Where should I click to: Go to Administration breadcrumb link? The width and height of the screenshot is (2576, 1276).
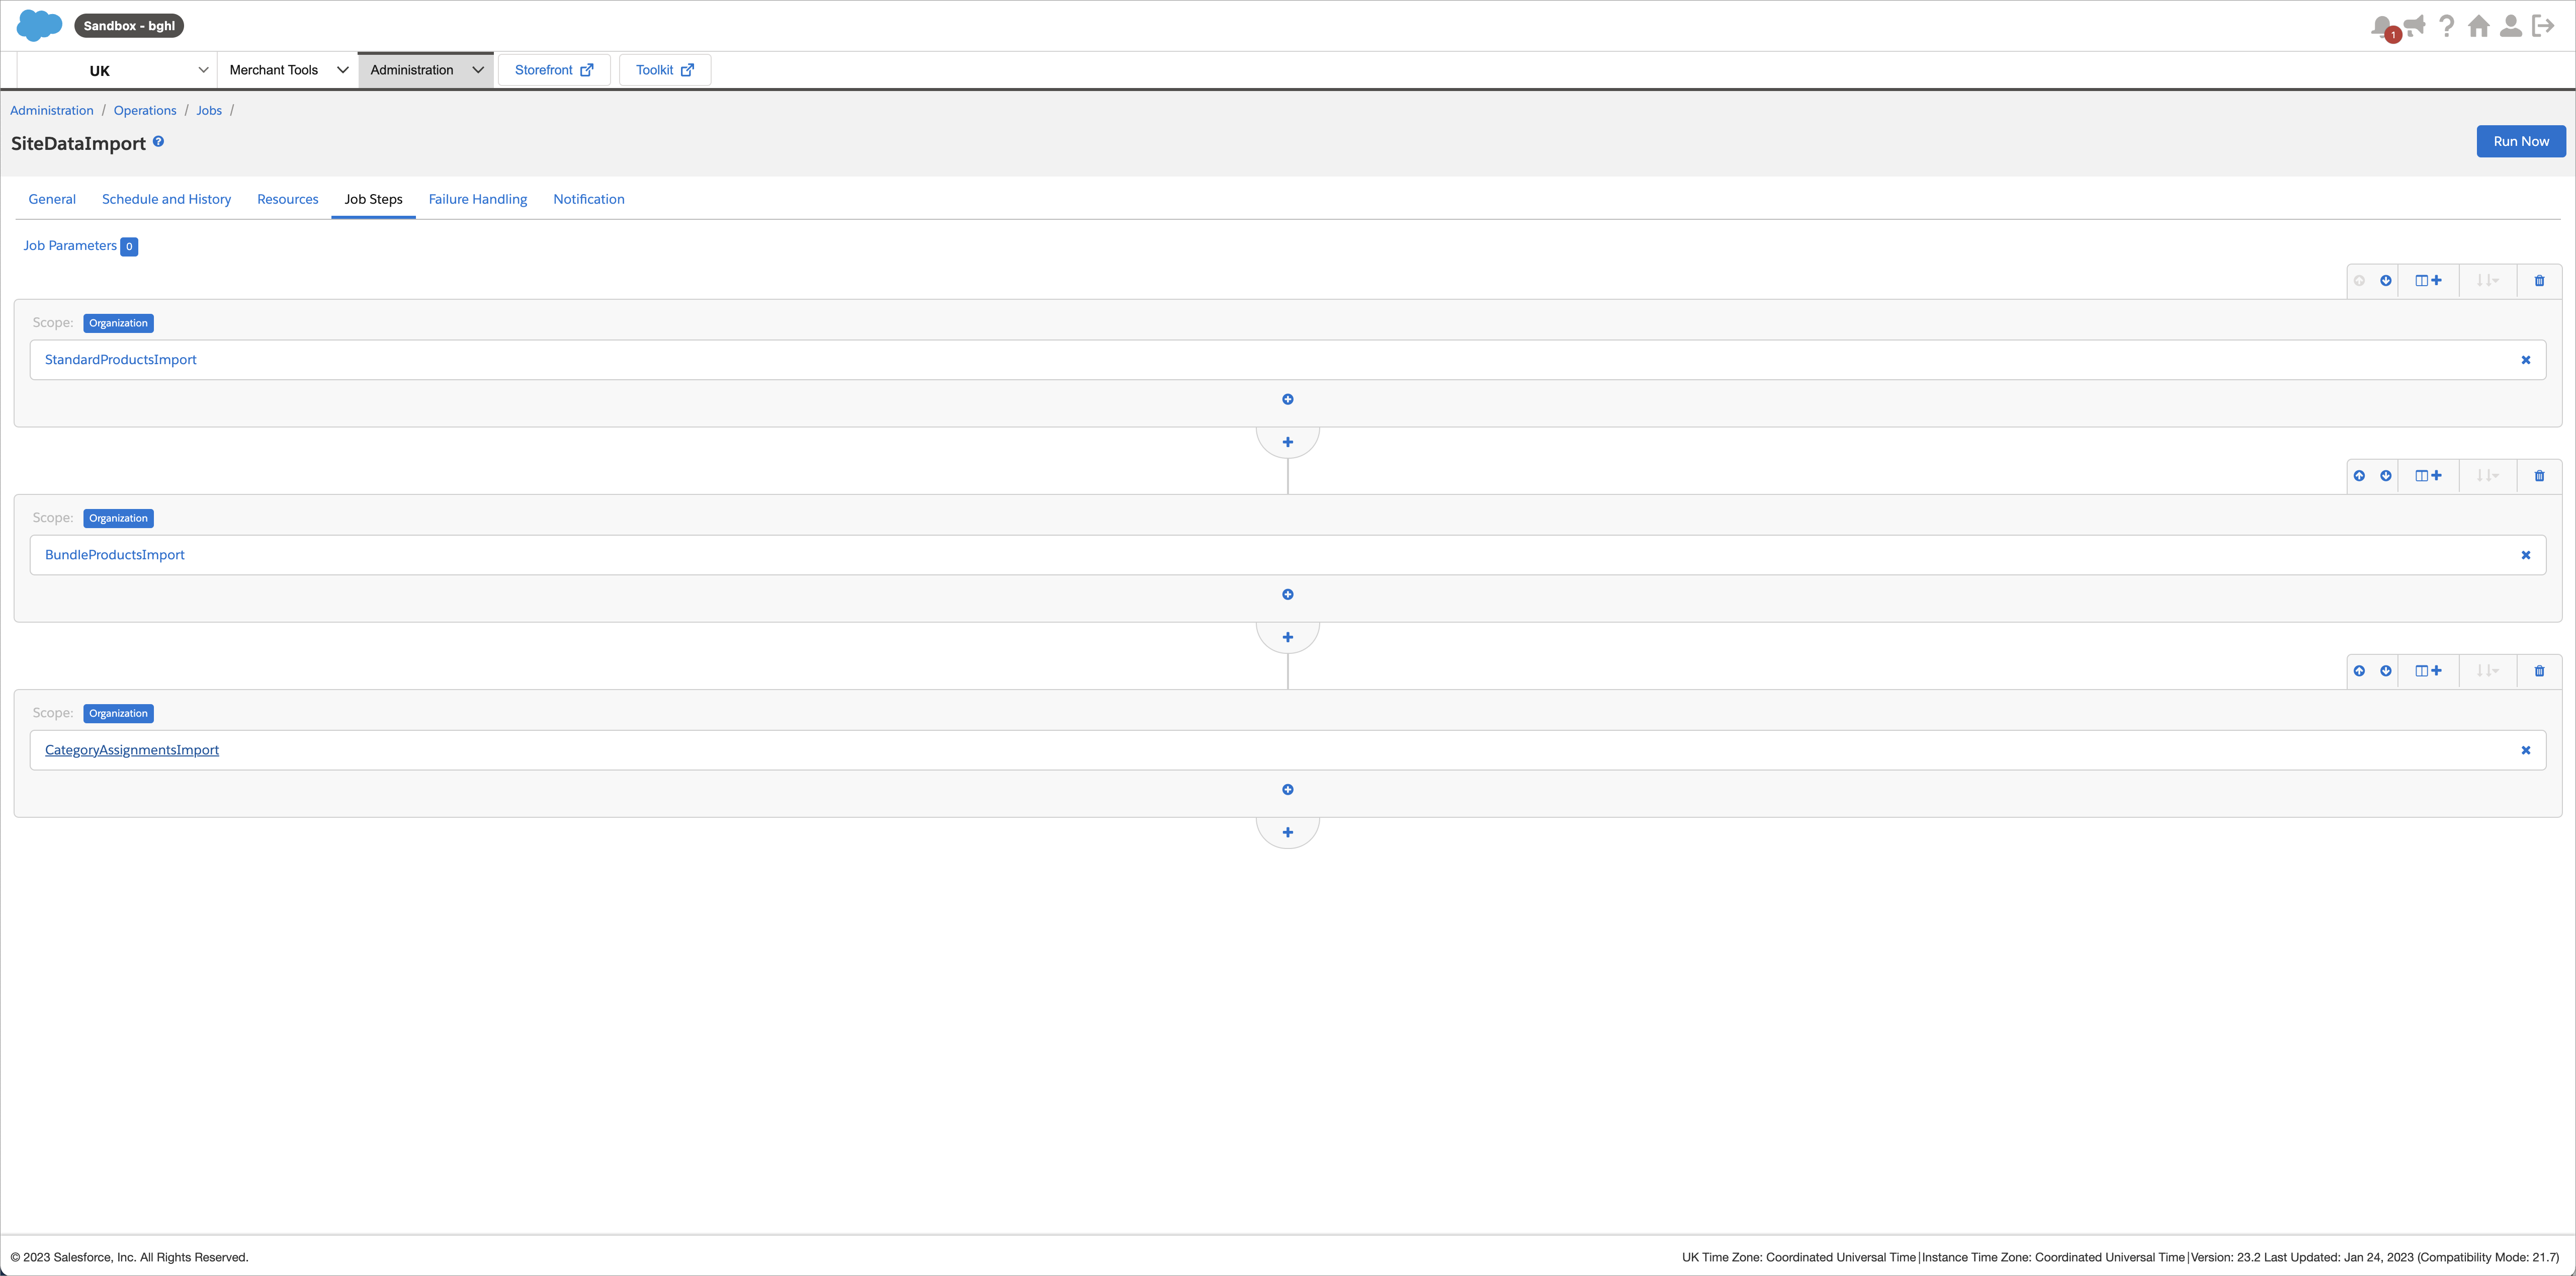(x=52, y=111)
